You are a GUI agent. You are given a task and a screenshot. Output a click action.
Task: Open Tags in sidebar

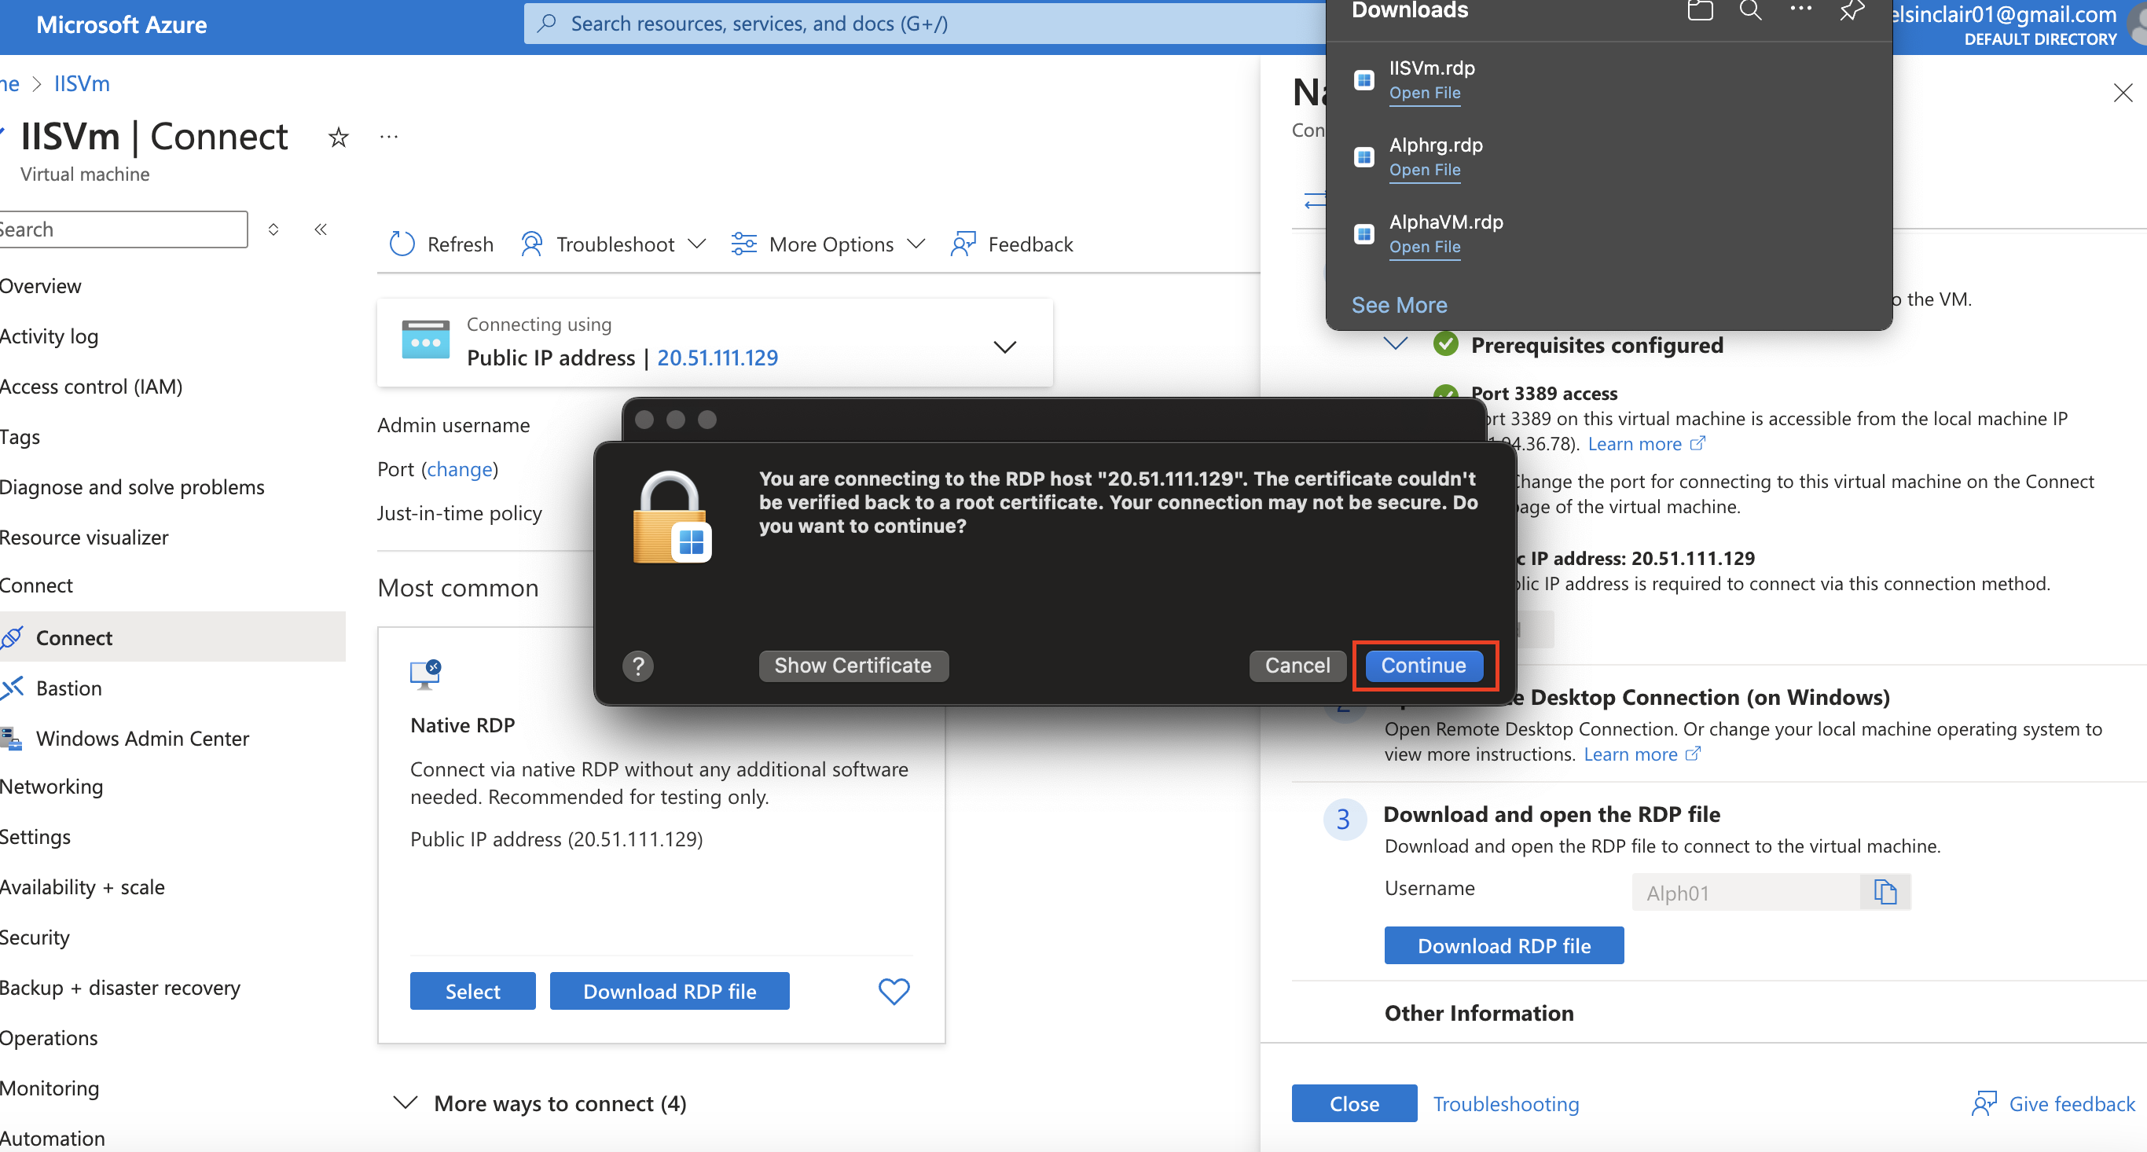pyautogui.click(x=20, y=437)
